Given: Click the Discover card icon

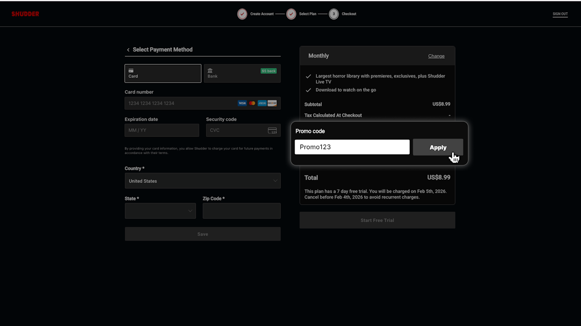Looking at the screenshot, I should pyautogui.click(x=272, y=103).
